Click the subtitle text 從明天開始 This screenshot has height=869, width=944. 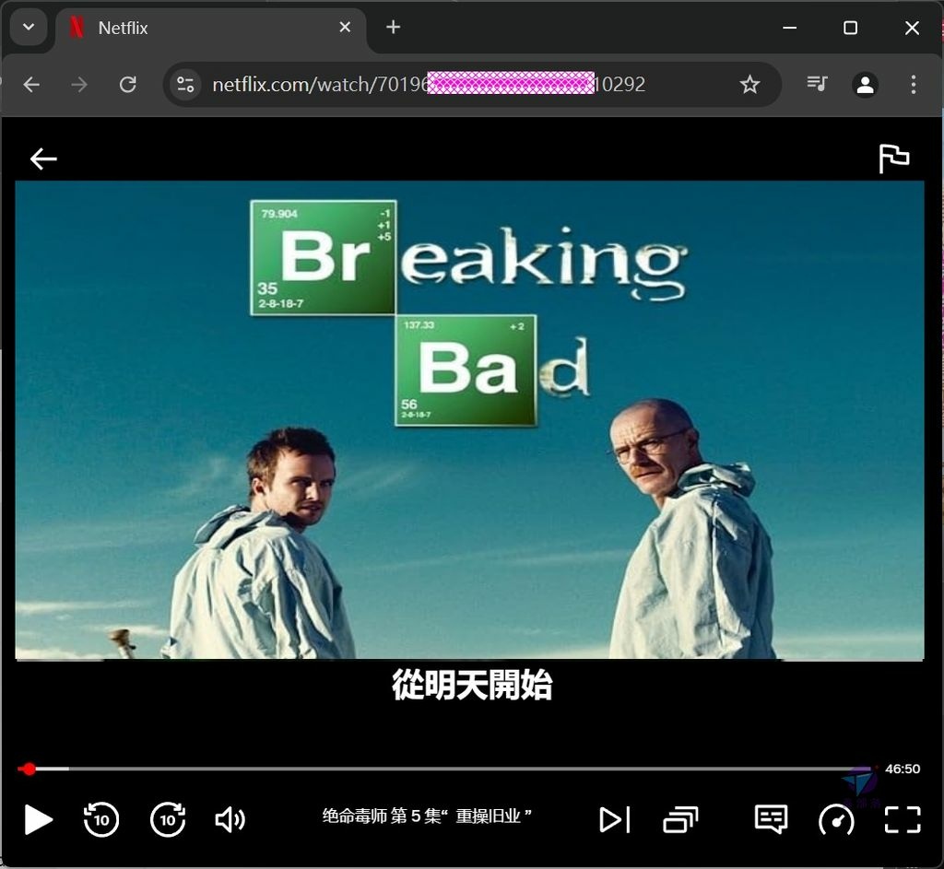point(472,685)
